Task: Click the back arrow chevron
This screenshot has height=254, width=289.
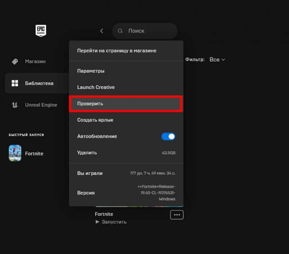Action: [102, 31]
